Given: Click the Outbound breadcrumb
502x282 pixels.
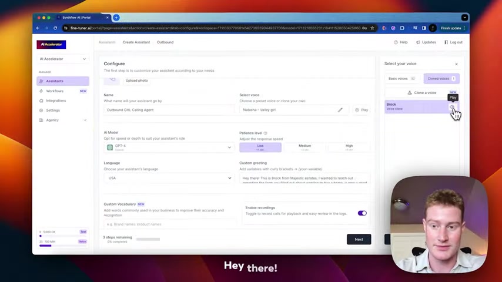Looking at the screenshot, I should [x=165, y=42].
